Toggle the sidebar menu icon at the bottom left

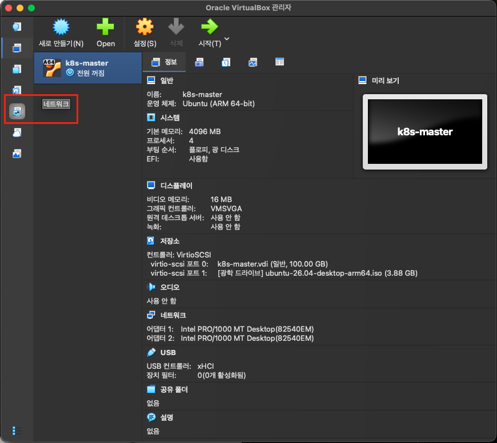[17, 430]
